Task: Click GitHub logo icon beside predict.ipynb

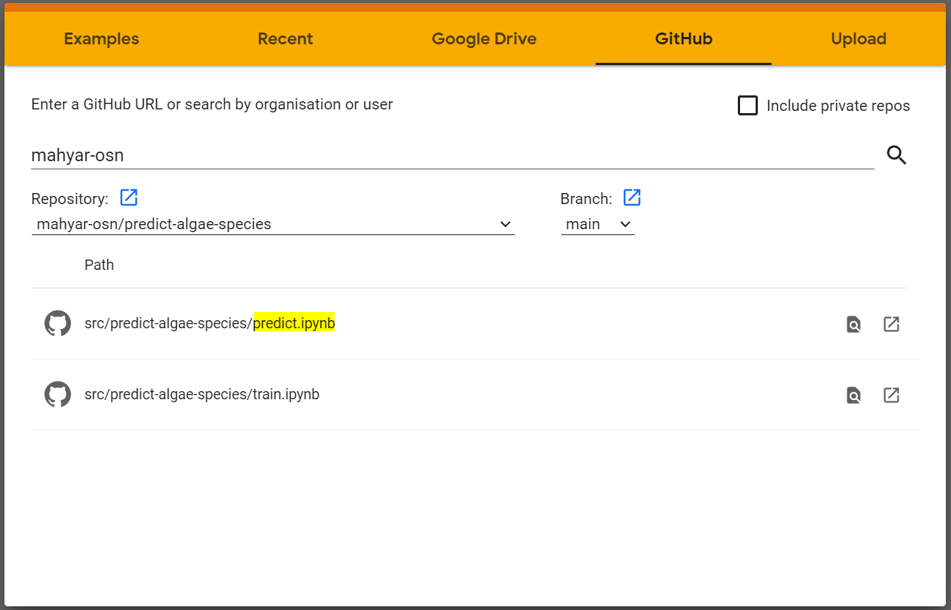Action: [58, 324]
